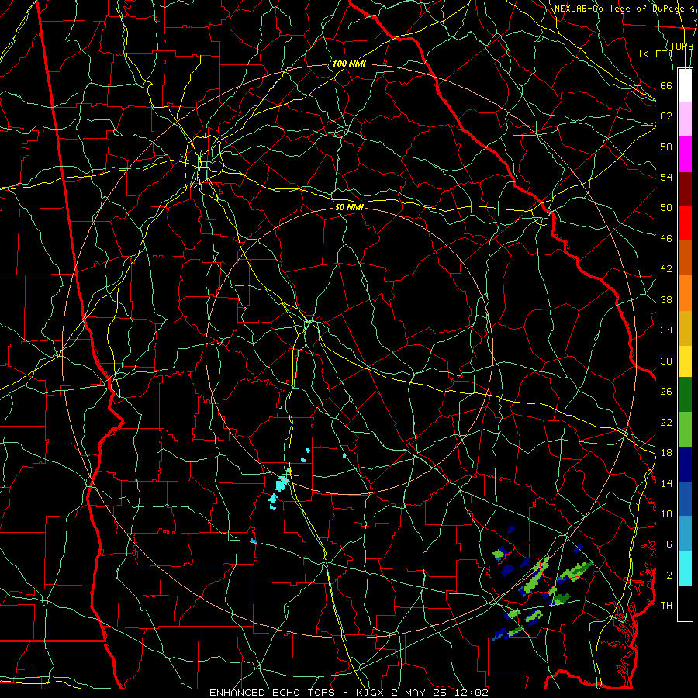The image size is (698, 698).
Task: Click the '100 NMI' range ring label
Action: (x=349, y=64)
